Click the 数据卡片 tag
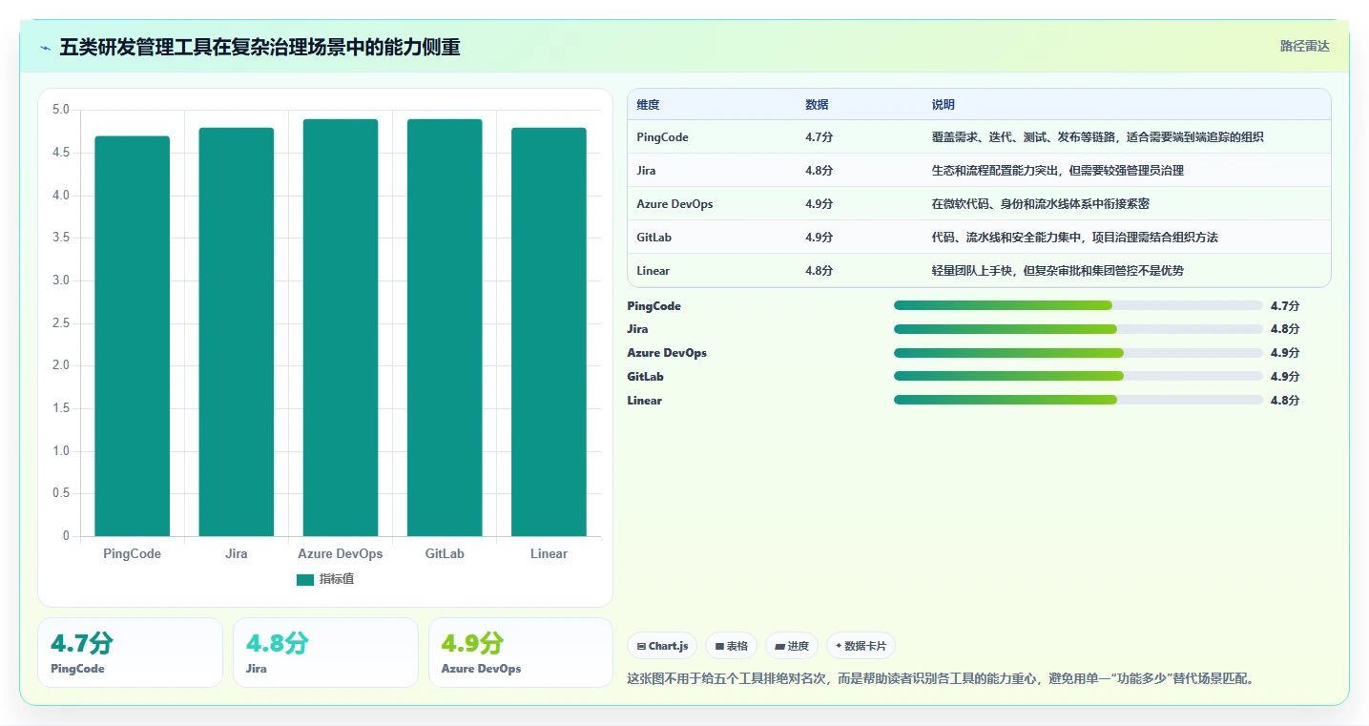 861,646
